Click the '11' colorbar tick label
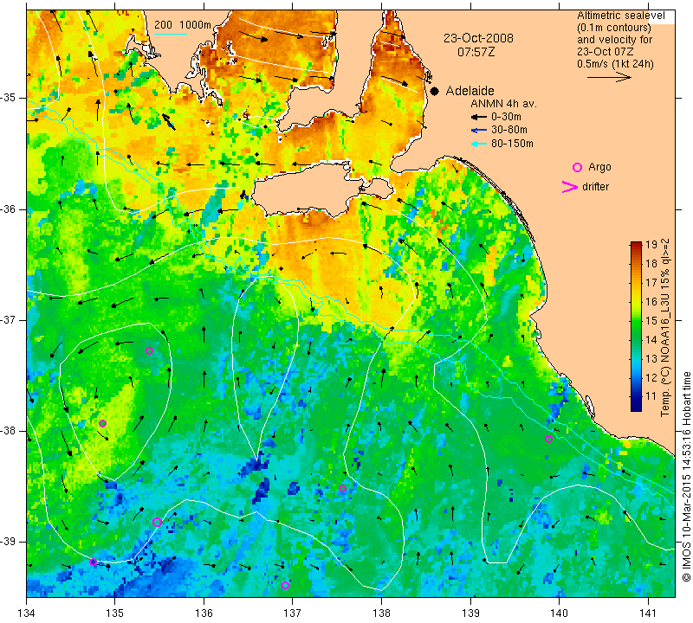 pyautogui.click(x=651, y=396)
